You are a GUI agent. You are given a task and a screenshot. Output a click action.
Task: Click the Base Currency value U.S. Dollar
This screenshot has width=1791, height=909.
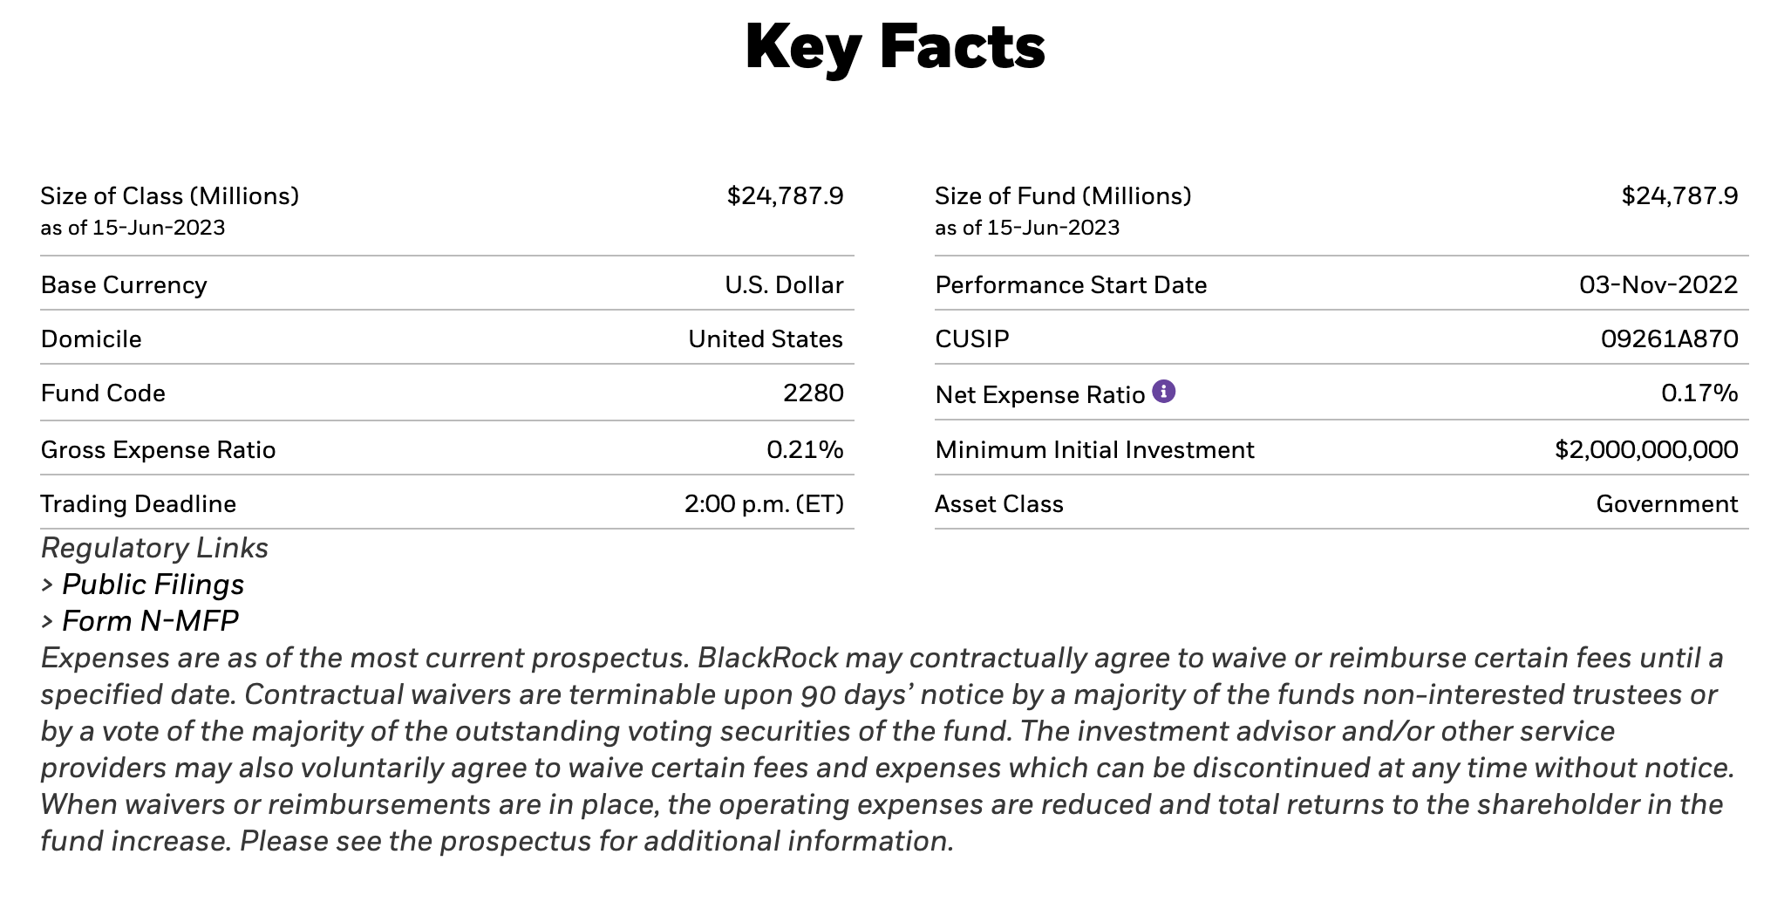click(x=784, y=284)
